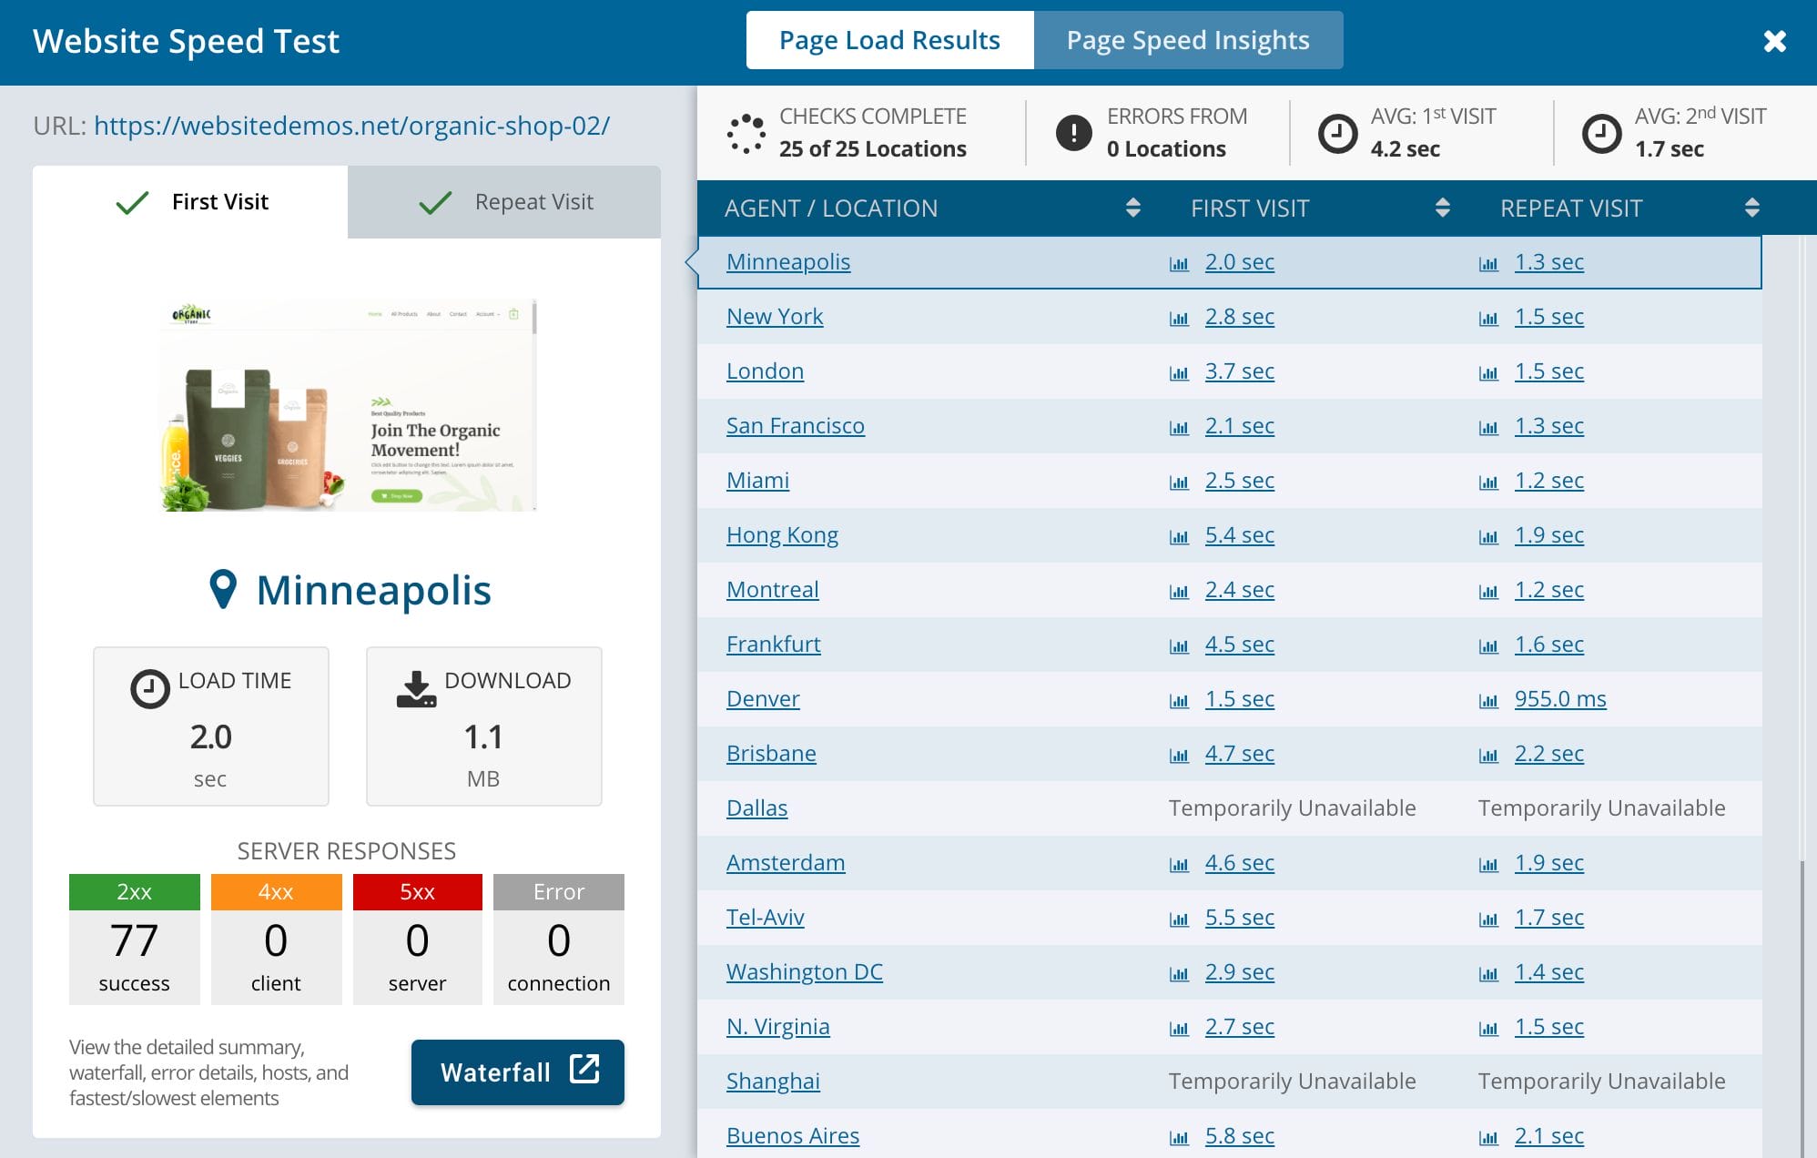This screenshot has height=1158, width=1817.
Task: Sort results by Repeat Visit column
Action: point(1751,208)
